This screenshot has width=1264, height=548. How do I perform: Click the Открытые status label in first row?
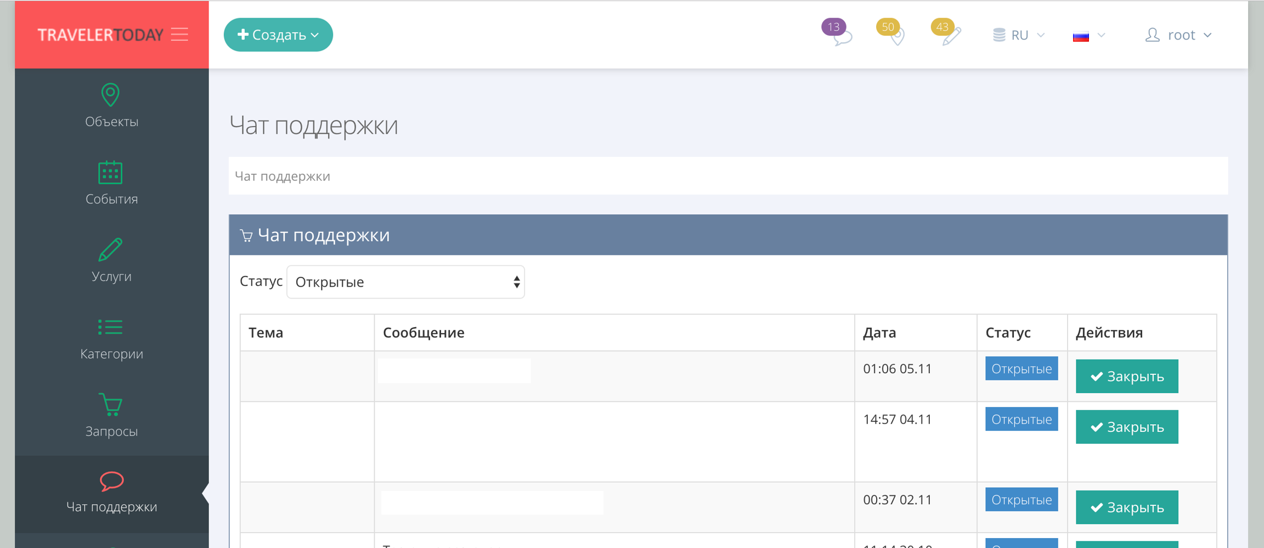point(1021,369)
